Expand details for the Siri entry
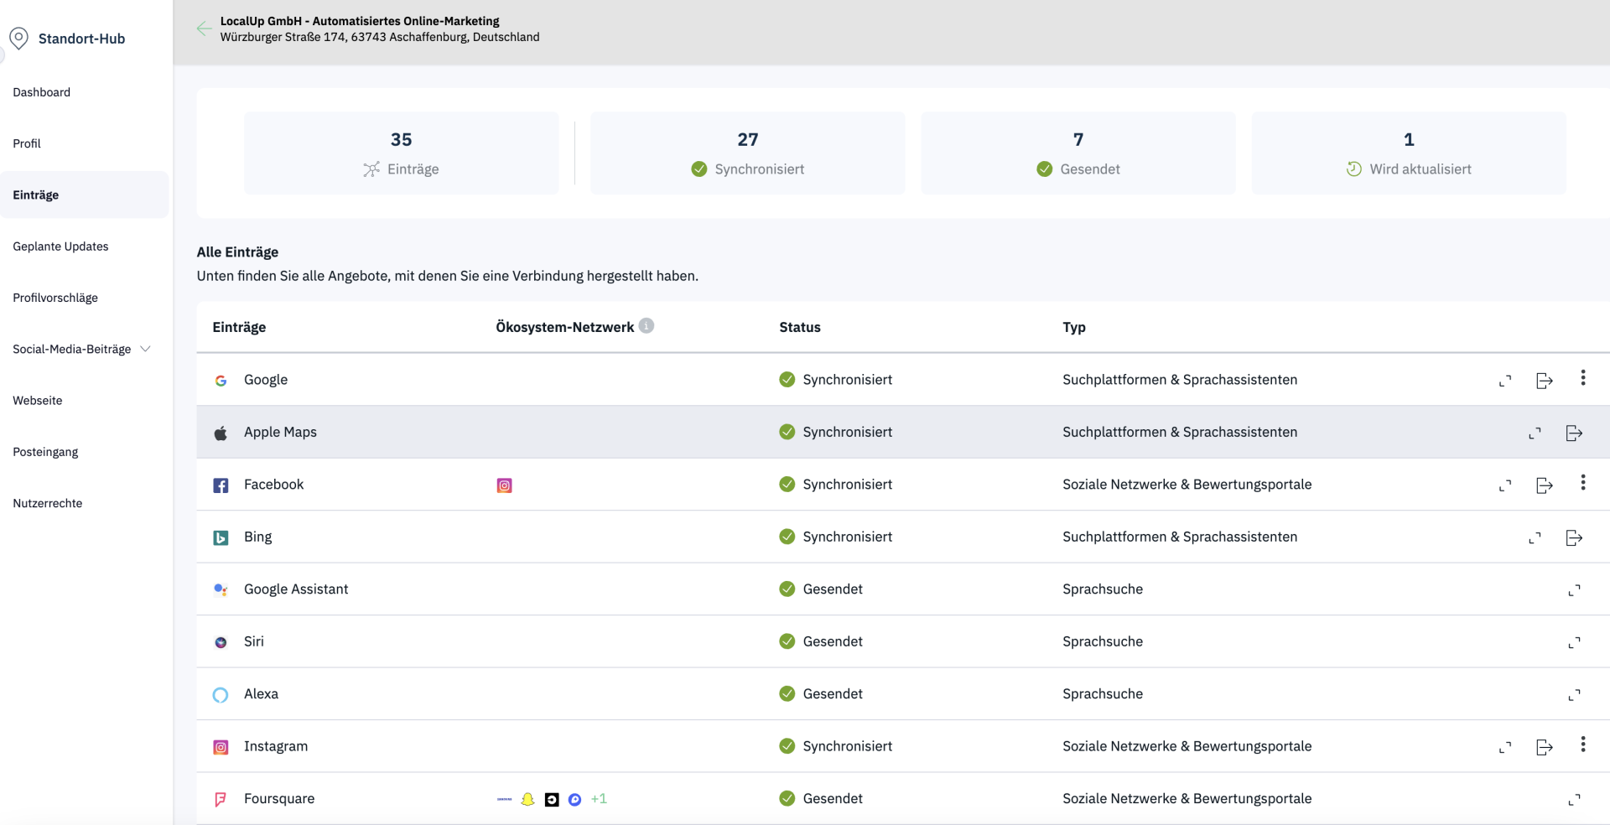Viewport: 1610px width, 825px height. coord(1574,642)
